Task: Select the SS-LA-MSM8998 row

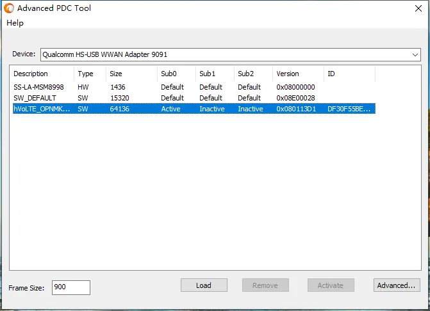Action: (x=38, y=87)
